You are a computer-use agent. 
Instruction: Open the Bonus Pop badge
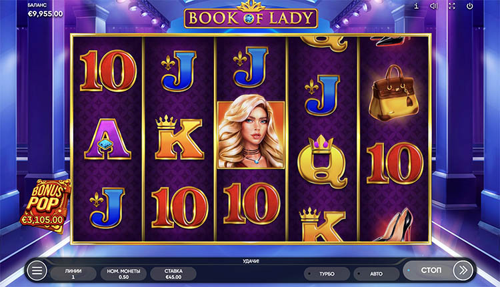tap(45, 205)
